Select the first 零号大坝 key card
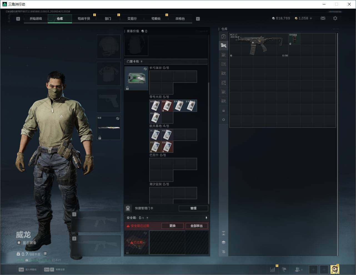The height and width of the screenshot is (275, 356). (x=156, y=106)
